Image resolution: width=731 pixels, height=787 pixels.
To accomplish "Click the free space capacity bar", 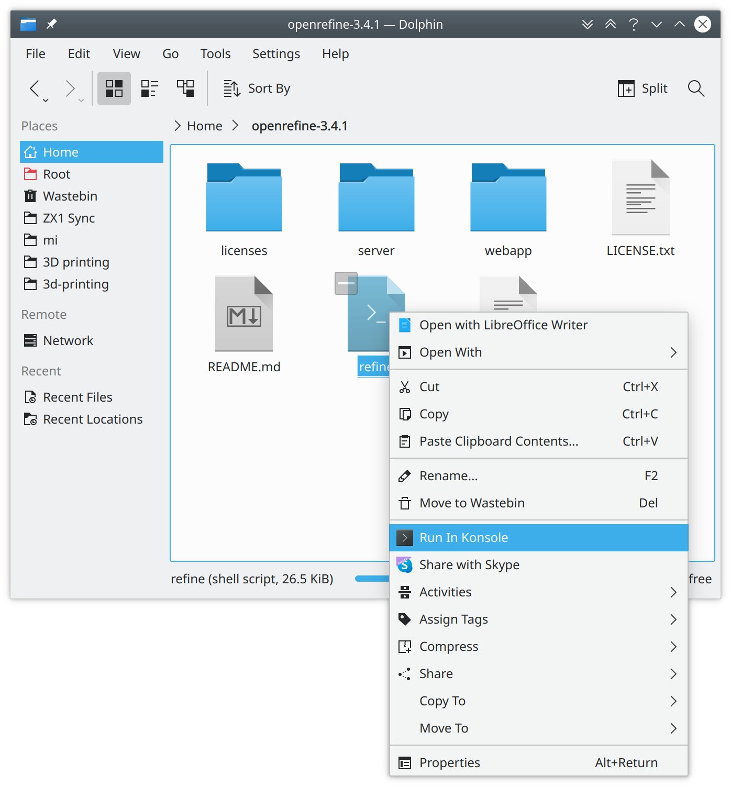I will [x=372, y=579].
